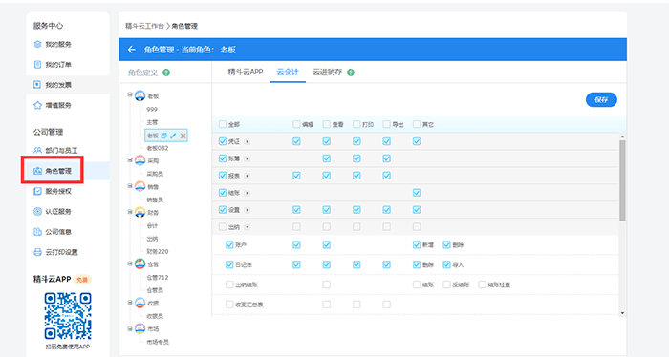The height and width of the screenshot is (357, 669).
Task: Click the 销售 group avatar icon
Action: click(x=140, y=186)
